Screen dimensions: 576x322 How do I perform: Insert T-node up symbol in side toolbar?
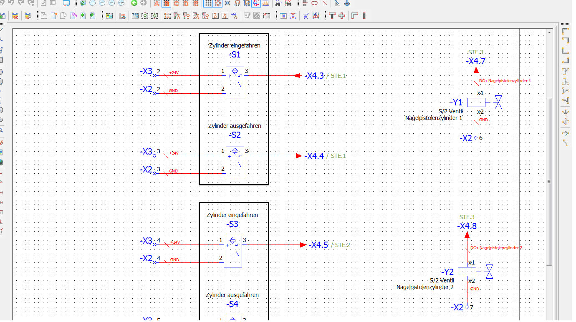click(x=566, y=81)
